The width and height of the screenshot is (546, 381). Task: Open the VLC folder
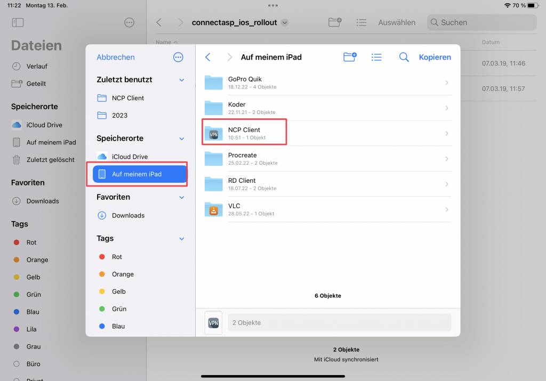326,209
